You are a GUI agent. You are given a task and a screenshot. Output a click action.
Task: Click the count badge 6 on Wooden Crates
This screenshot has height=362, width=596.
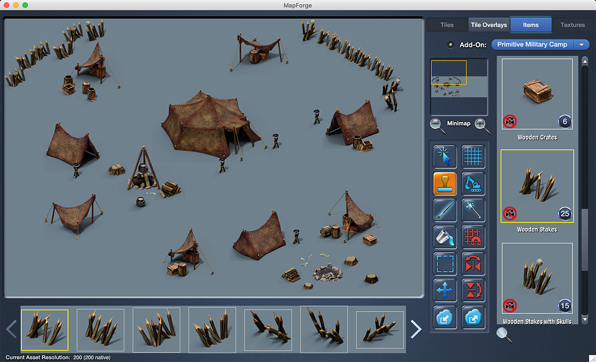click(x=565, y=122)
